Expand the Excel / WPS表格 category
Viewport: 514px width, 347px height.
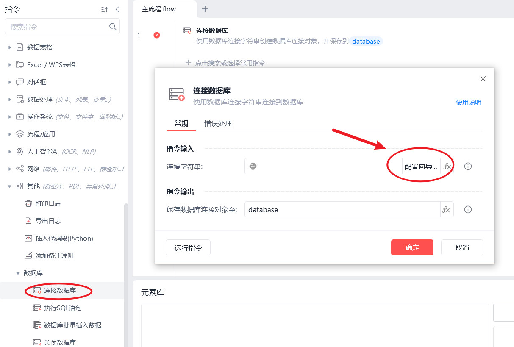10,65
